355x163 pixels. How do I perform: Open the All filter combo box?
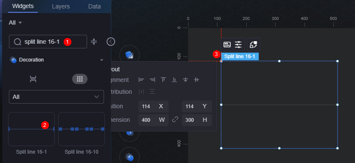tap(56, 97)
